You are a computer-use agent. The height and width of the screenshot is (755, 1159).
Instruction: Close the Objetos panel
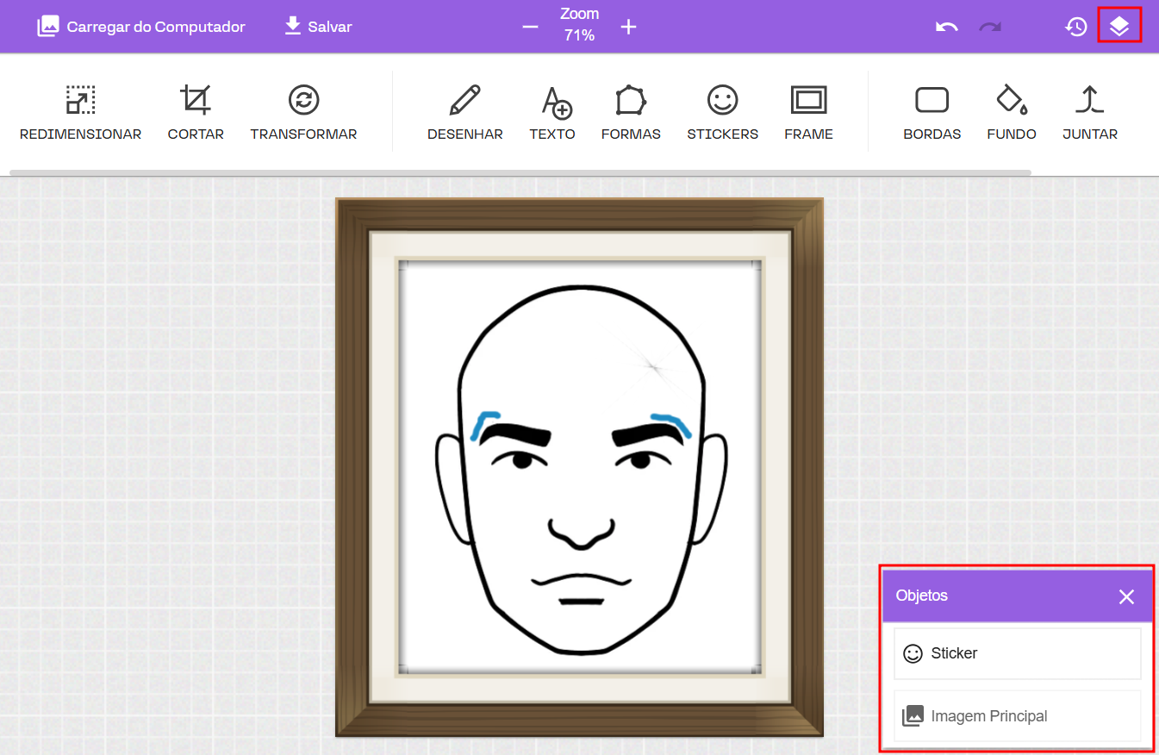click(x=1126, y=596)
